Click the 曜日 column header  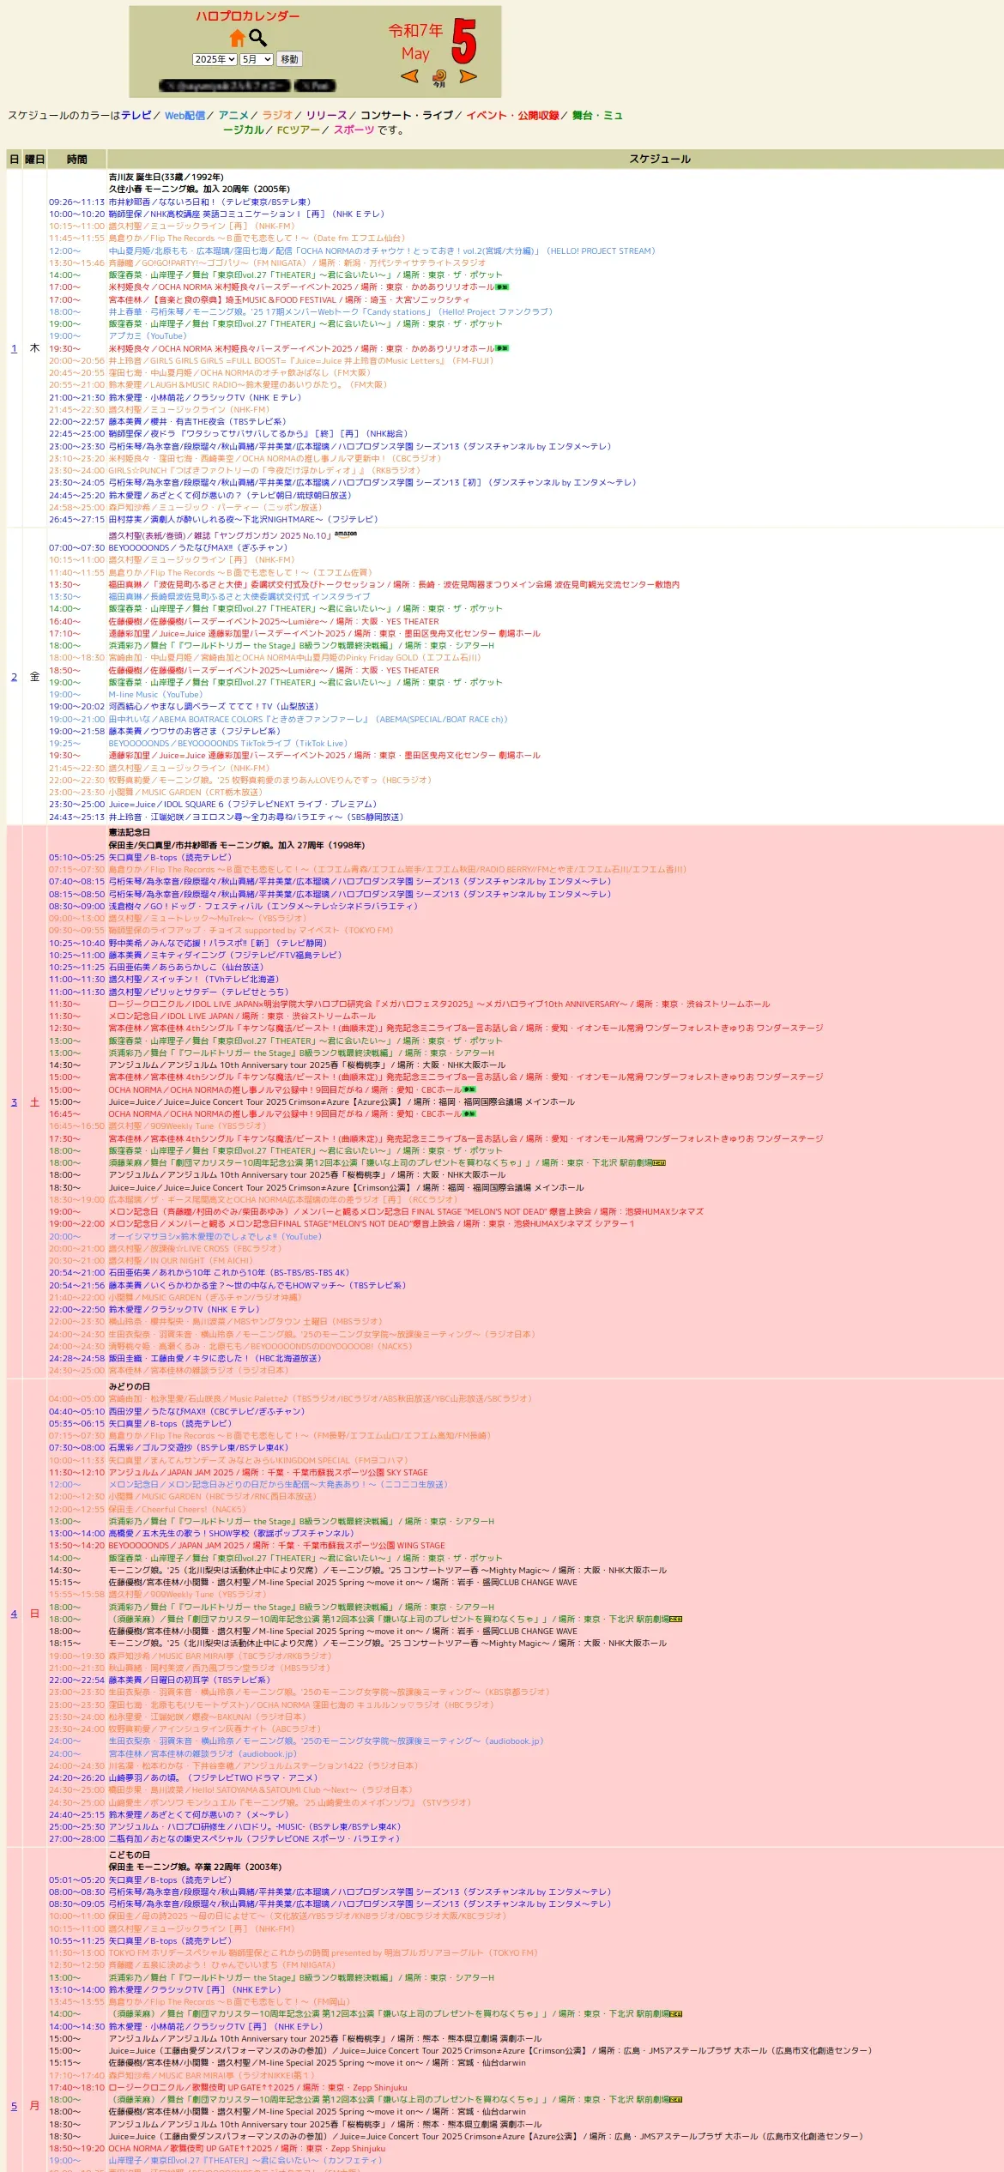tap(34, 159)
